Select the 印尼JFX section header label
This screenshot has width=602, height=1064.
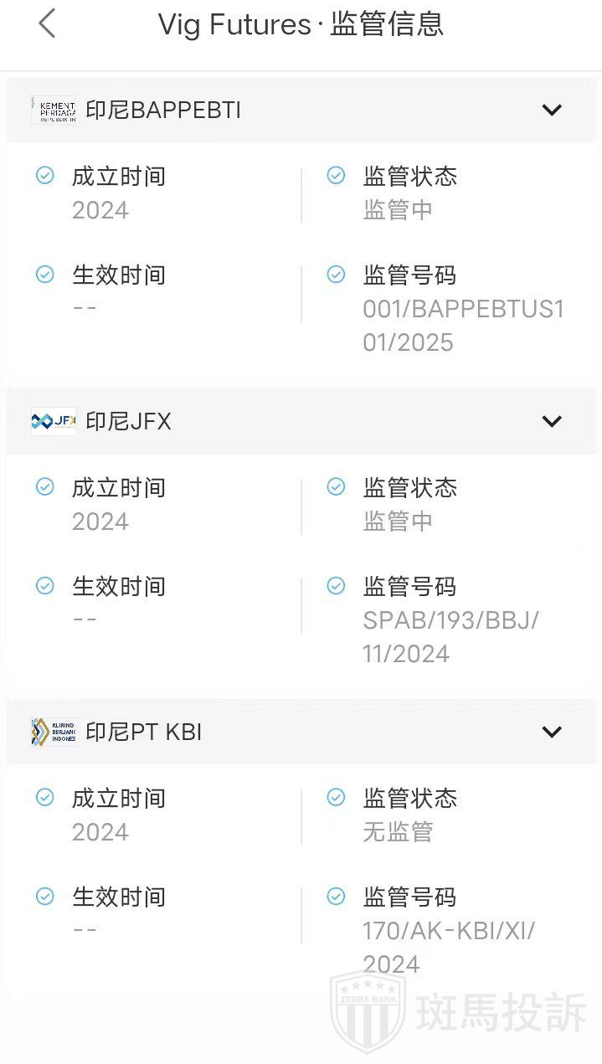(128, 421)
